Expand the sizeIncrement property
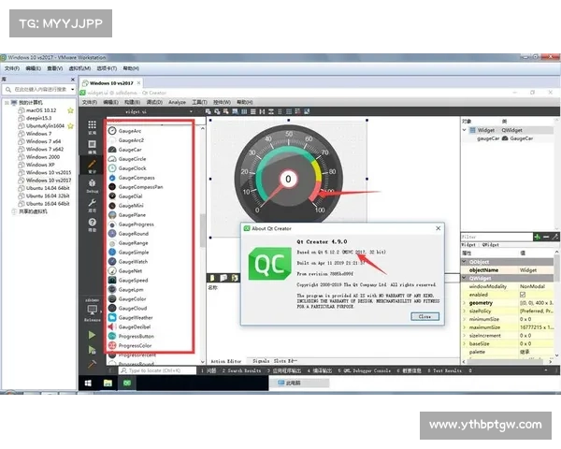561x449 pixels. [465, 336]
